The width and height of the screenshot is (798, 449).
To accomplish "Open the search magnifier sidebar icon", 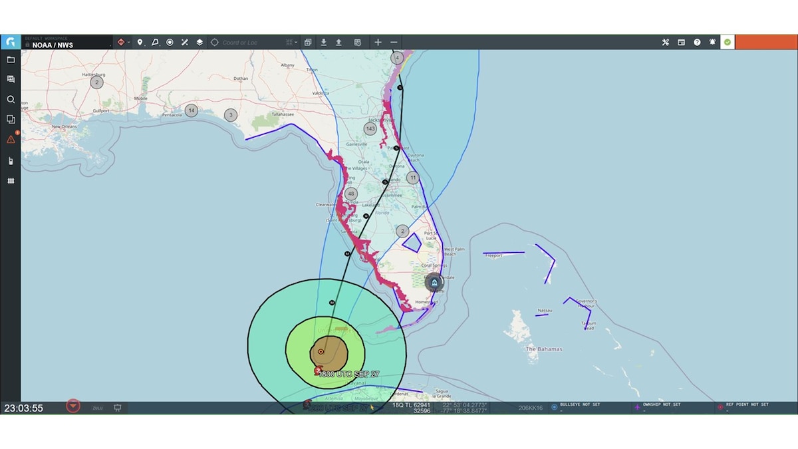I will tap(11, 99).
